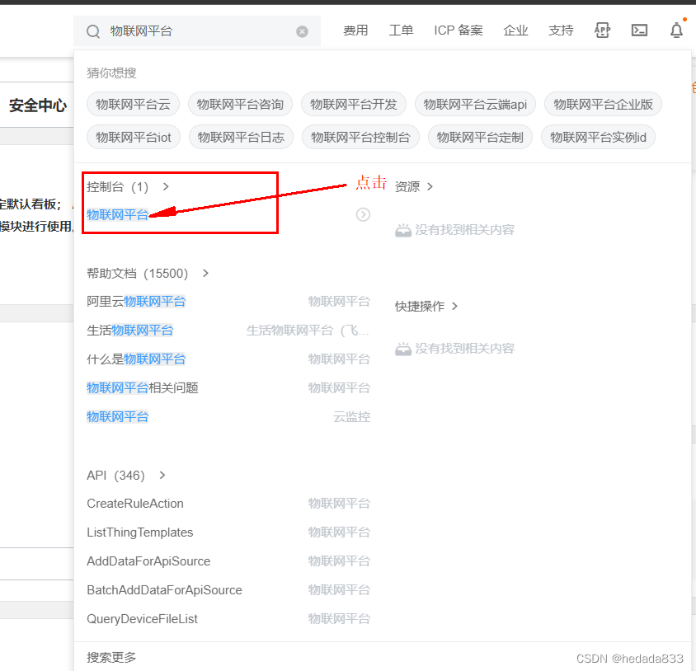Open API CreateRuleAction
This screenshot has width=696, height=671.
tap(135, 504)
